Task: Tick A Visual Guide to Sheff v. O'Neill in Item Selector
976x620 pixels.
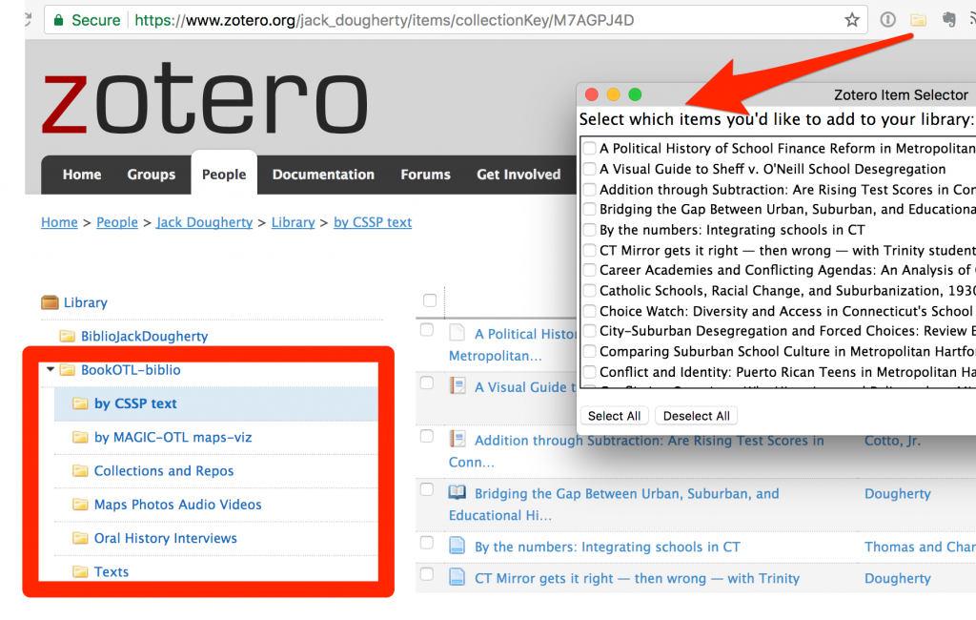Action: (589, 169)
